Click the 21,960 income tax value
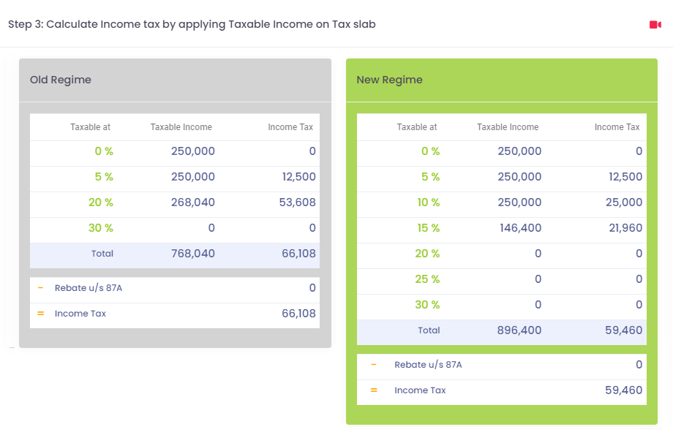This screenshot has height=443, width=673. coord(625,228)
